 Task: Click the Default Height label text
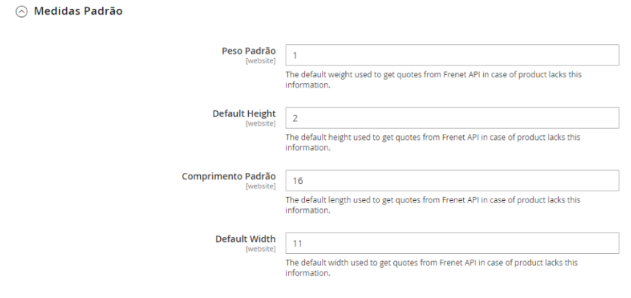pyautogui.click(x=244, y=113)
